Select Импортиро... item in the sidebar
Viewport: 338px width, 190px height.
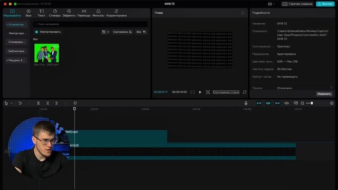point(17,33)
